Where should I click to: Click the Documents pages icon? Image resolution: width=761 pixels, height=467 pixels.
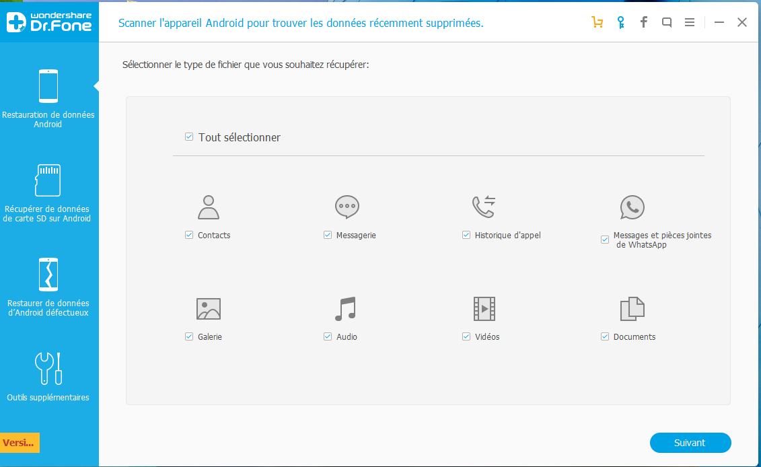pos(632,309)
